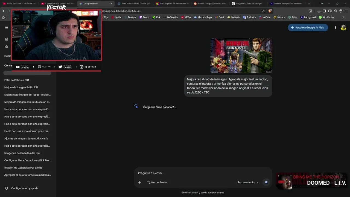Open the browser apps grid icon
Viewport: 350px width, 197px height.
coord(4,17)
